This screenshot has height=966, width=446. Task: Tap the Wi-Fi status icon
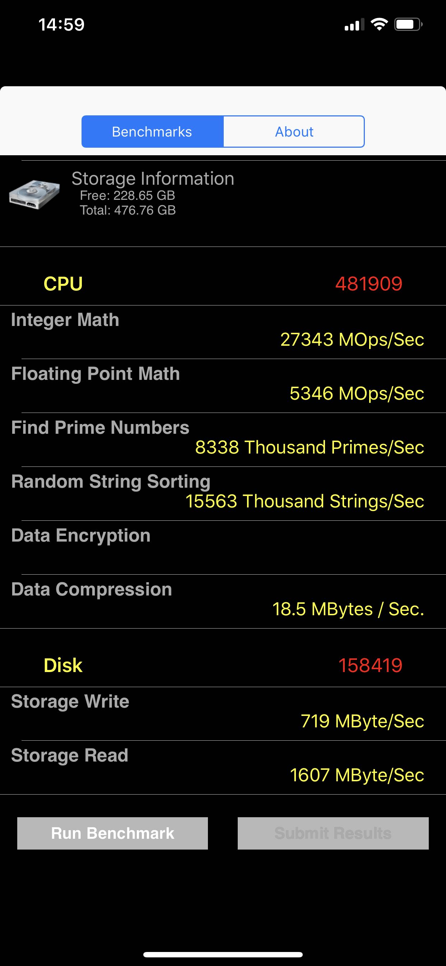379,25
